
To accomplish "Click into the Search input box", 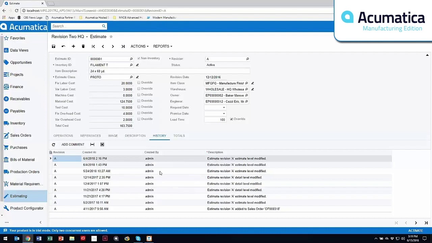I will pos(76,26).
